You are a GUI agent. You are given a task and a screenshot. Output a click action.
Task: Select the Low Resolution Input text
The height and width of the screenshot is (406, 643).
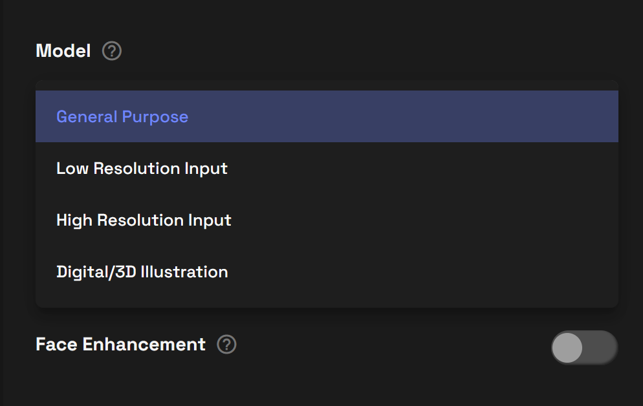point(142,169)
